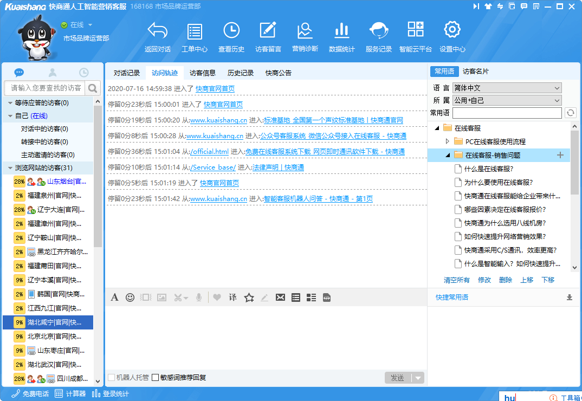Image resolution: width=582 pixels, height=401 pixels.
Task: Click the 译 translate icon
Action: (x=232, y=297)
